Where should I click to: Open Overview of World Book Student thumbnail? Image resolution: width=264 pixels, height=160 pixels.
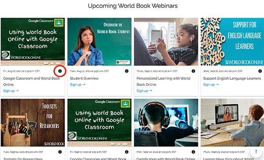99,42
